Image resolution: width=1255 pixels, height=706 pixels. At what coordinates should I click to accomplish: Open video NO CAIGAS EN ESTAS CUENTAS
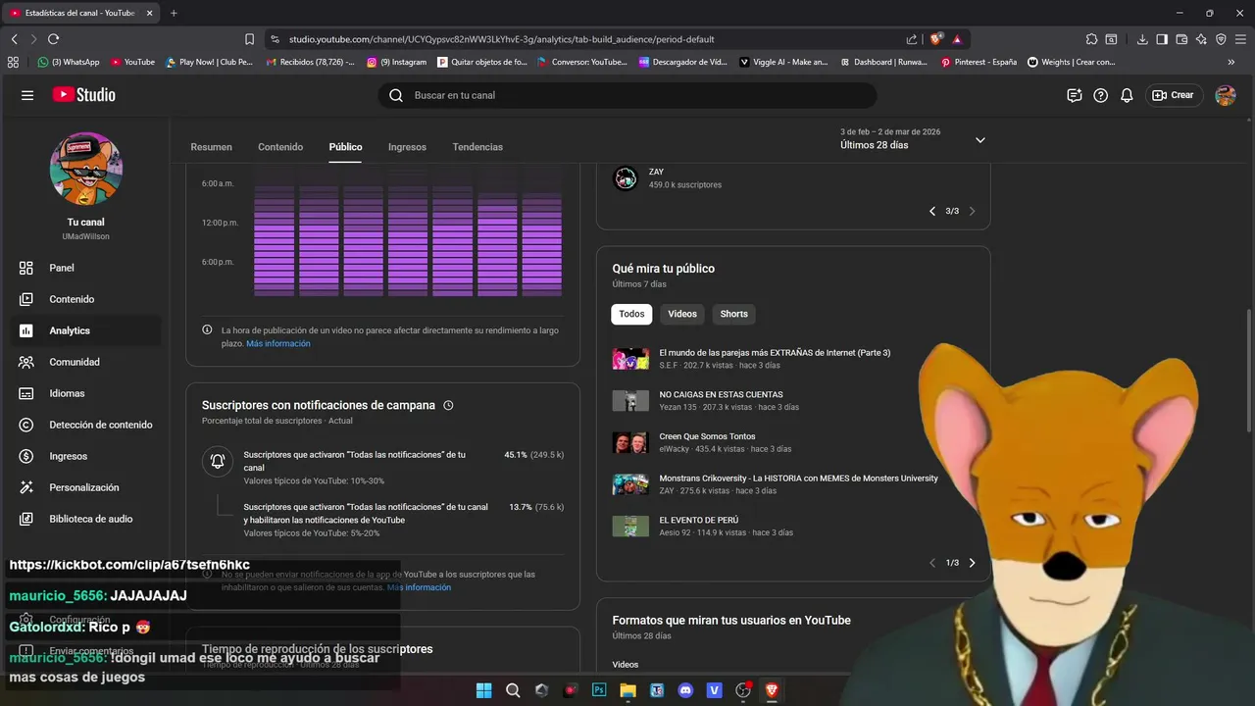[721, 394]
